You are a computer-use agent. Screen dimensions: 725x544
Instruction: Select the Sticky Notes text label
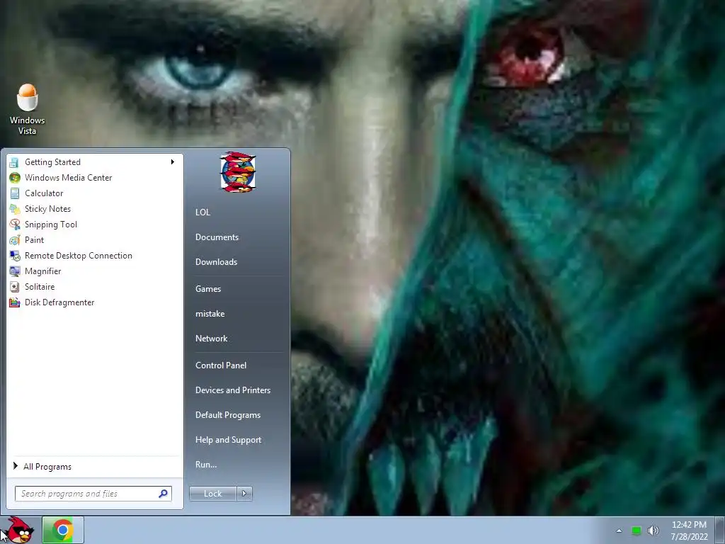tap(47, 209)
